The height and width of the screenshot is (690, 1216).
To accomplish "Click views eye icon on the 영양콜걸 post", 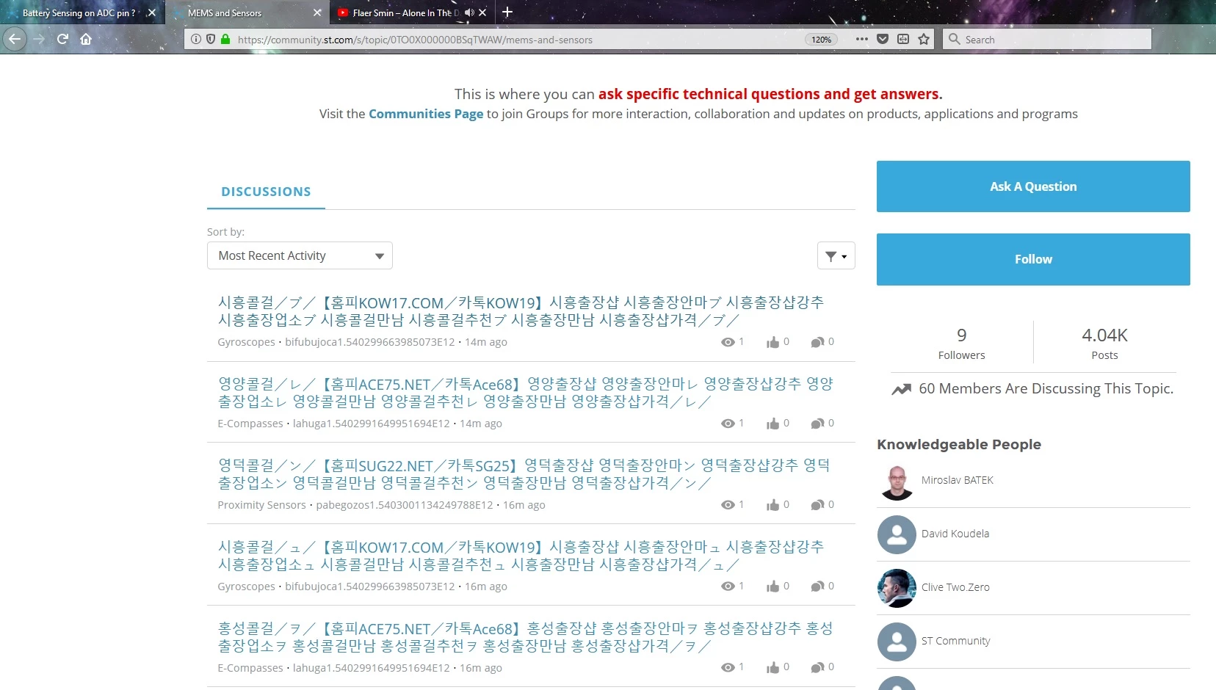I will tap(728, 424).
